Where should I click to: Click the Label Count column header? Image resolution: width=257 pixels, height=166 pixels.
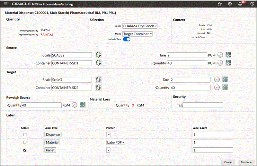[x=200, y=128]
